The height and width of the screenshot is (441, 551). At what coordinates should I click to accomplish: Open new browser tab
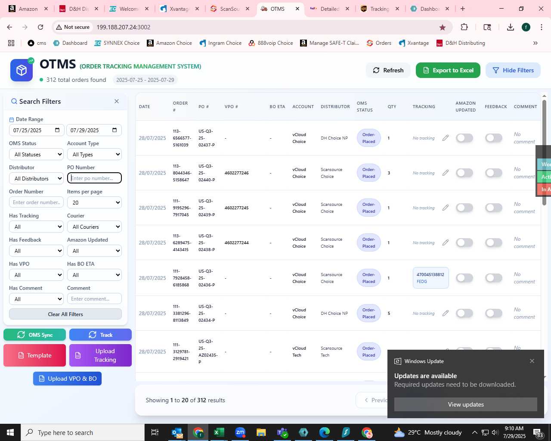coord(463,9)
